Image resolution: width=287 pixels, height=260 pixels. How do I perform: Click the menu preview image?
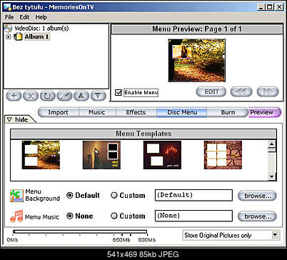click(197, 61)
